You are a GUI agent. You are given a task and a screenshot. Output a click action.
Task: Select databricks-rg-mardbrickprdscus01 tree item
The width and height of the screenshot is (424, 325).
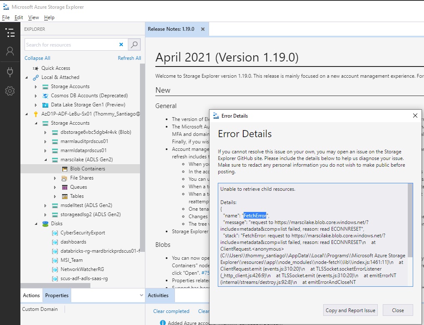[x=100, y=251]
